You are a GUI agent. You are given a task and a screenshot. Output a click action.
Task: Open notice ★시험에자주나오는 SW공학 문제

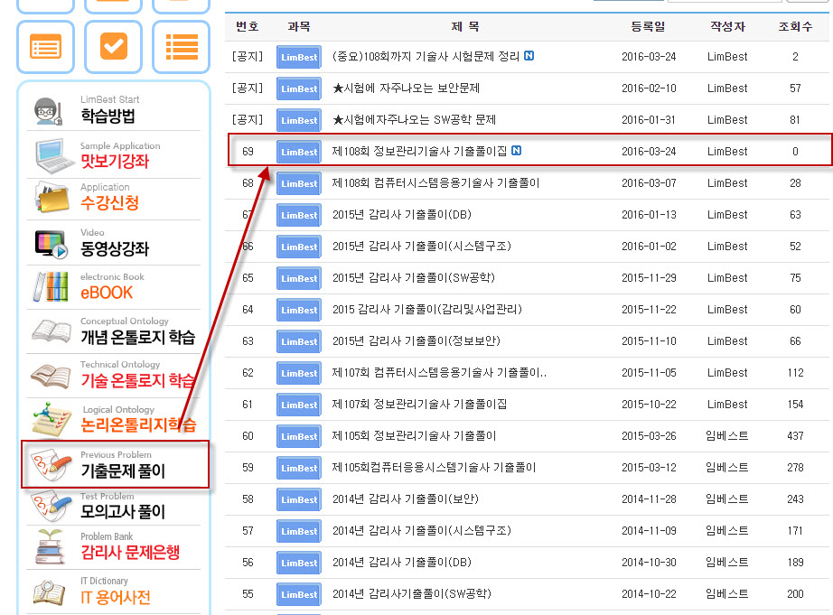415,119
